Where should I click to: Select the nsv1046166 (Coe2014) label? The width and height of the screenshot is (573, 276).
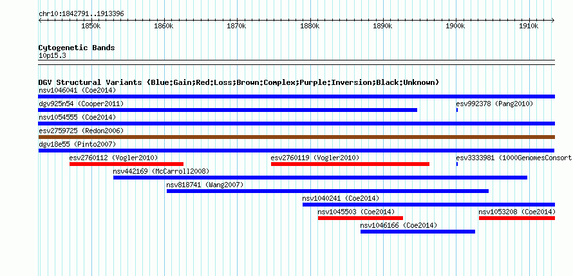point(399,225)
